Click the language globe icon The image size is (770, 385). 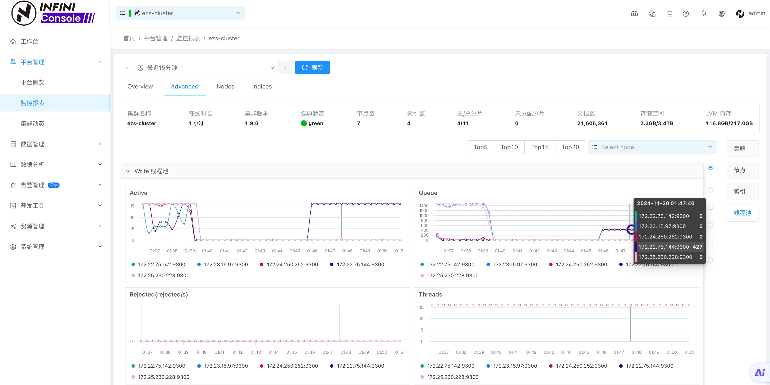[x=722, y=14]
